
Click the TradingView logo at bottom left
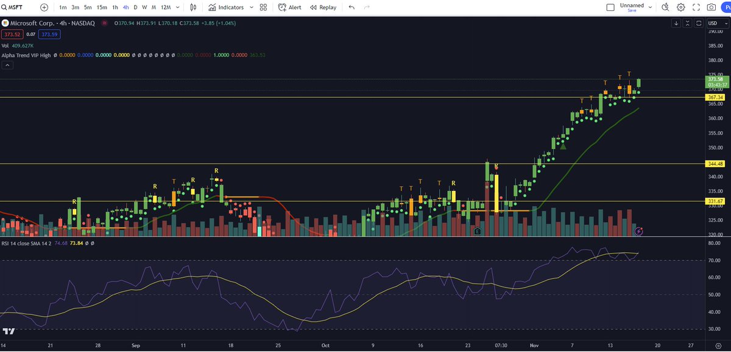pos(9,331)
